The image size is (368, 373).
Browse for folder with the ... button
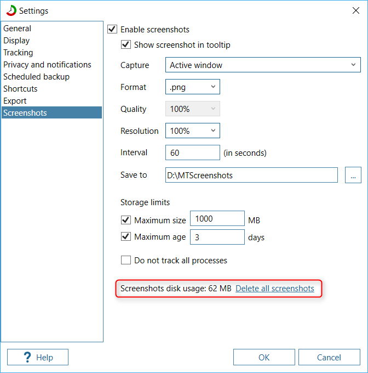(353, 175)
